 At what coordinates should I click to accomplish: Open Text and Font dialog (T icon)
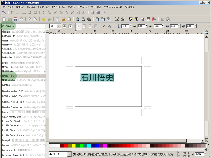(x=137, y=19)
